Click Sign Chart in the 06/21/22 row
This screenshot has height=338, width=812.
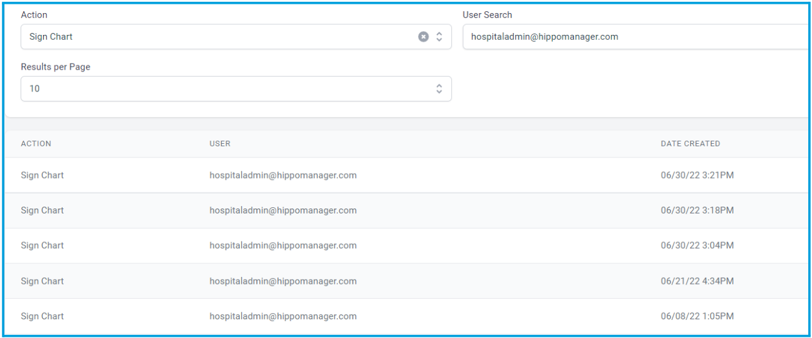tap(42, 281)
